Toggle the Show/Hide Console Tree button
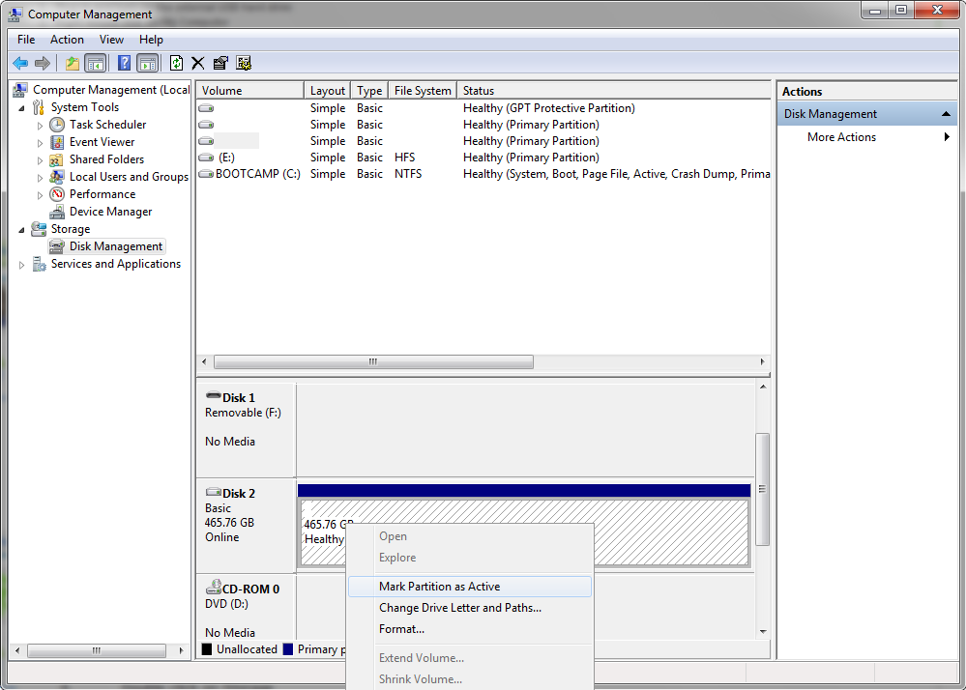 click(95, 63)
